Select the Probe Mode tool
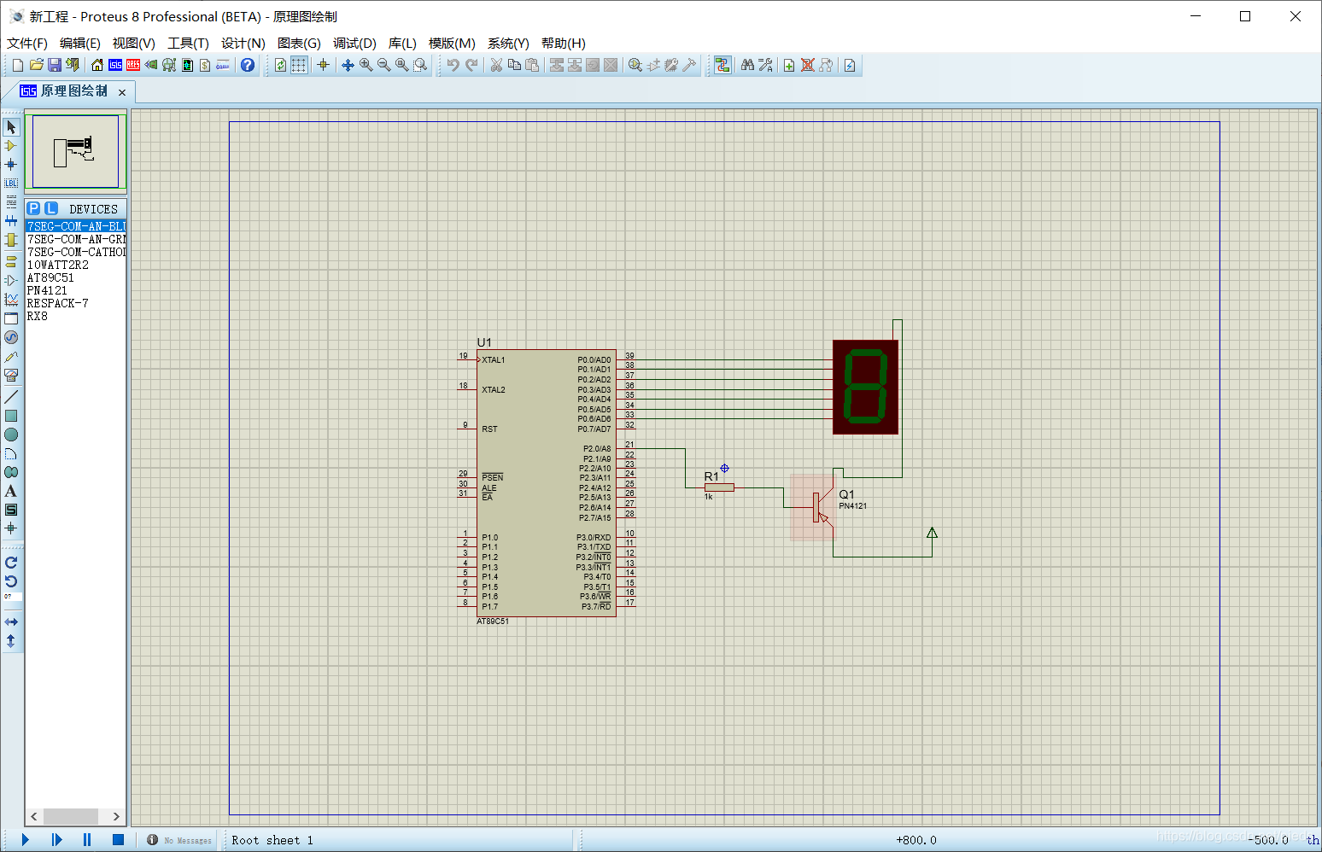This screenshot has width=1322, height=852. (11, 356)
